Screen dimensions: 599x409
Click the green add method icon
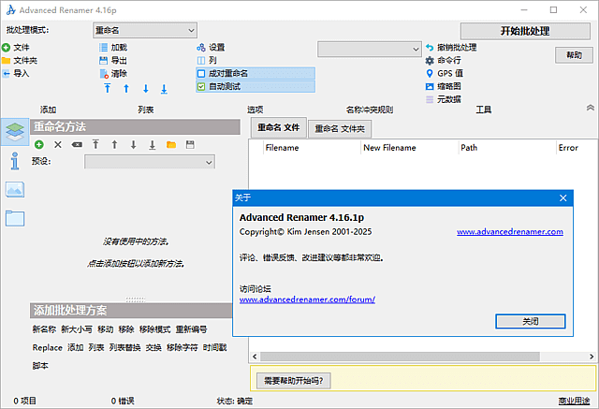point(38,145)
